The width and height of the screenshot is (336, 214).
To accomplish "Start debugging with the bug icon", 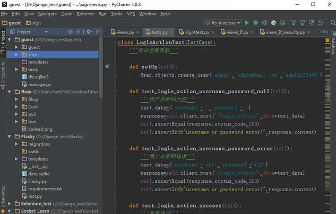I will 255,23.
